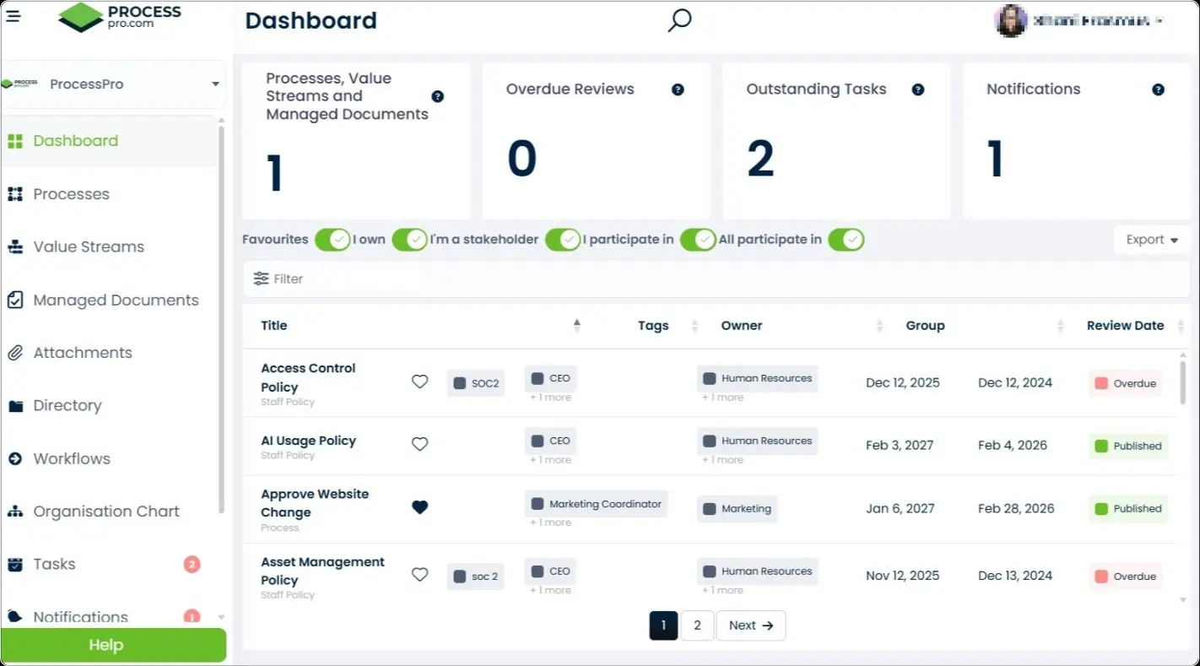Image resolution: width=1200 pixels, height=666 pixels.
Task: Sort table by Title column arrow
Action: (577, 326)
